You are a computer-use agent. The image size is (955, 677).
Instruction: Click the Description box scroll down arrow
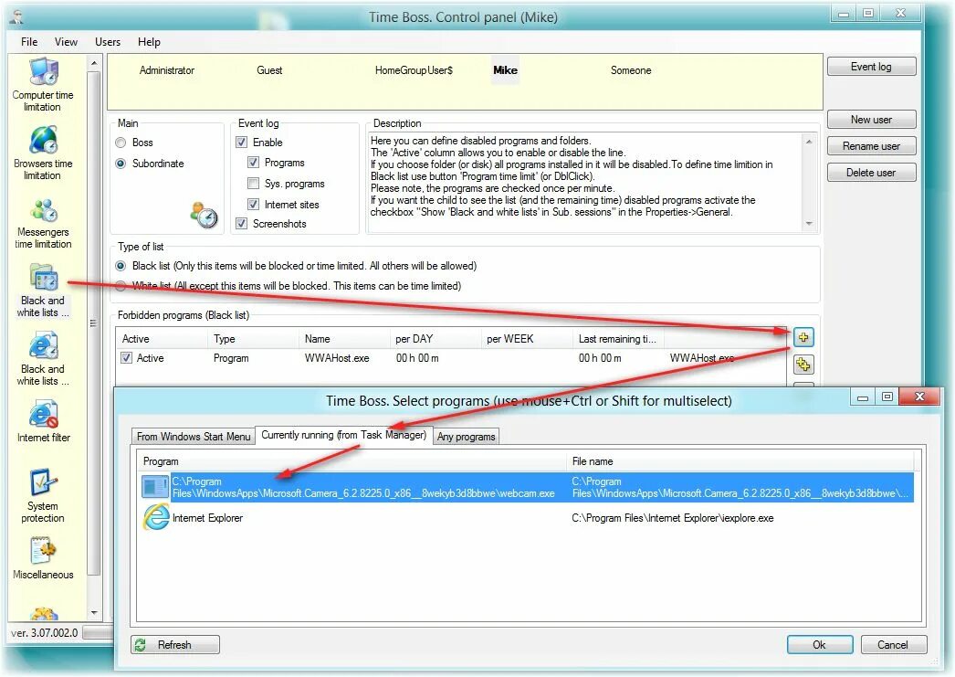[810, 224]
